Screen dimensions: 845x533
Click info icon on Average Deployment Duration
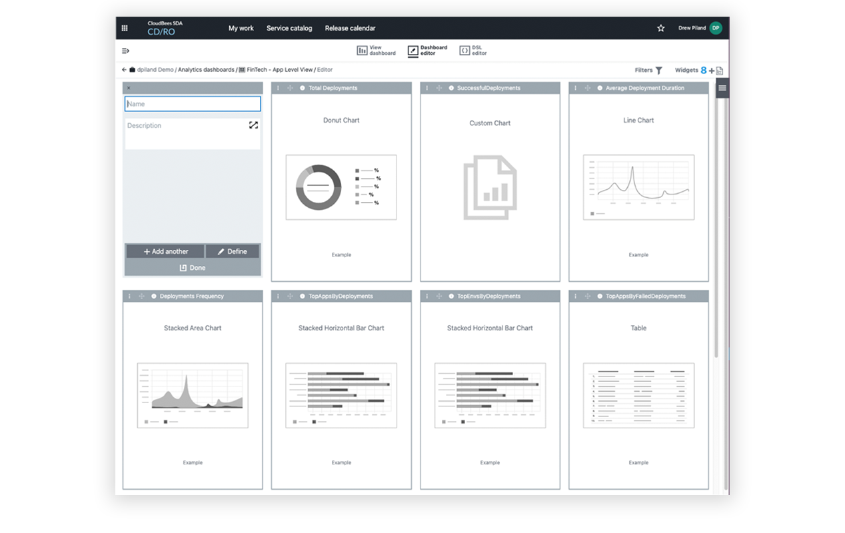click(x=600, y=88)
